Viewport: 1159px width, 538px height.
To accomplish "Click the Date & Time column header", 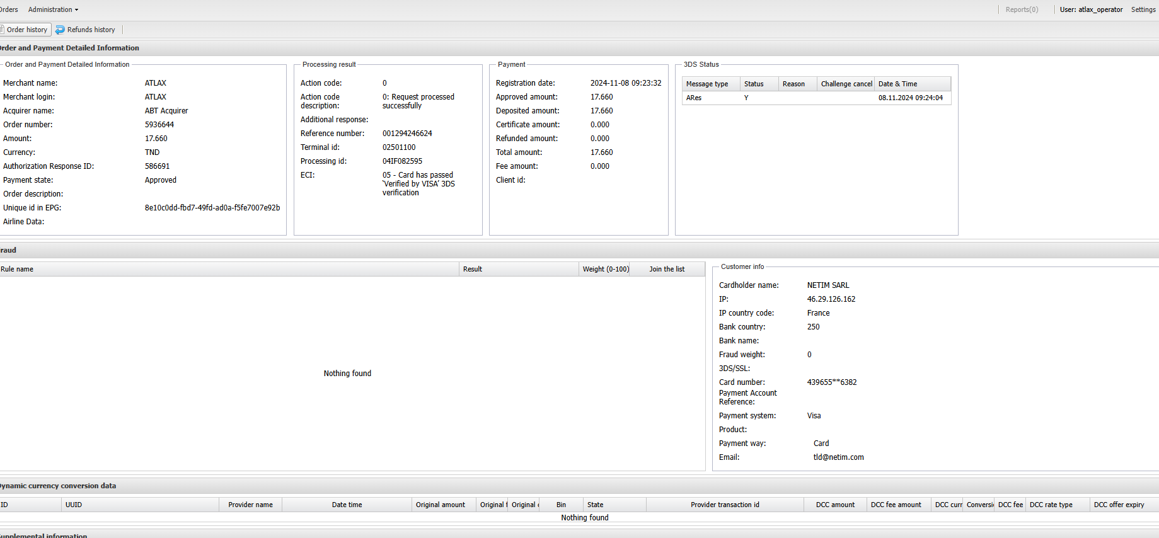I will click(897, 84).
